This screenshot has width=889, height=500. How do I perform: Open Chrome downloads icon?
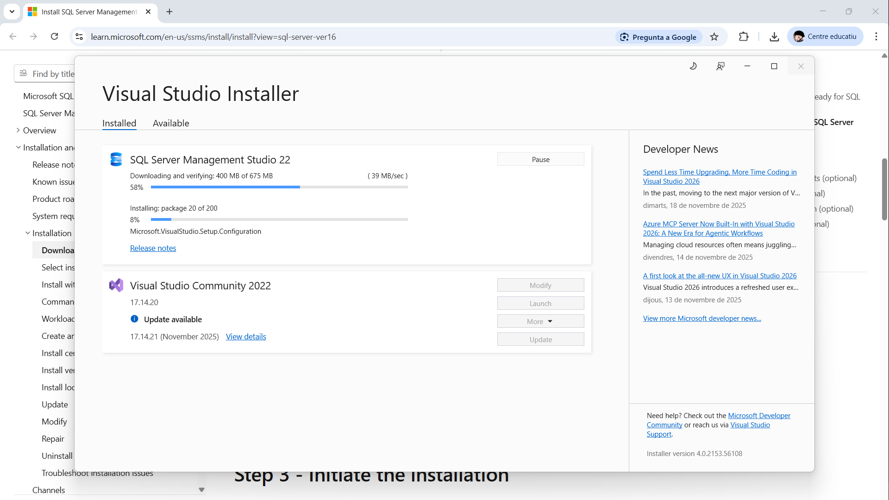pyautogui.click(x=774, y=37)
